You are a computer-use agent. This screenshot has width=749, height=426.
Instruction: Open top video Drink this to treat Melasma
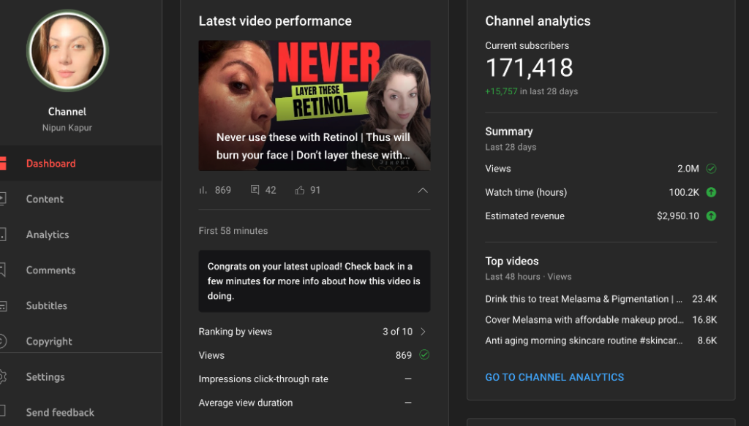[583, 299]
